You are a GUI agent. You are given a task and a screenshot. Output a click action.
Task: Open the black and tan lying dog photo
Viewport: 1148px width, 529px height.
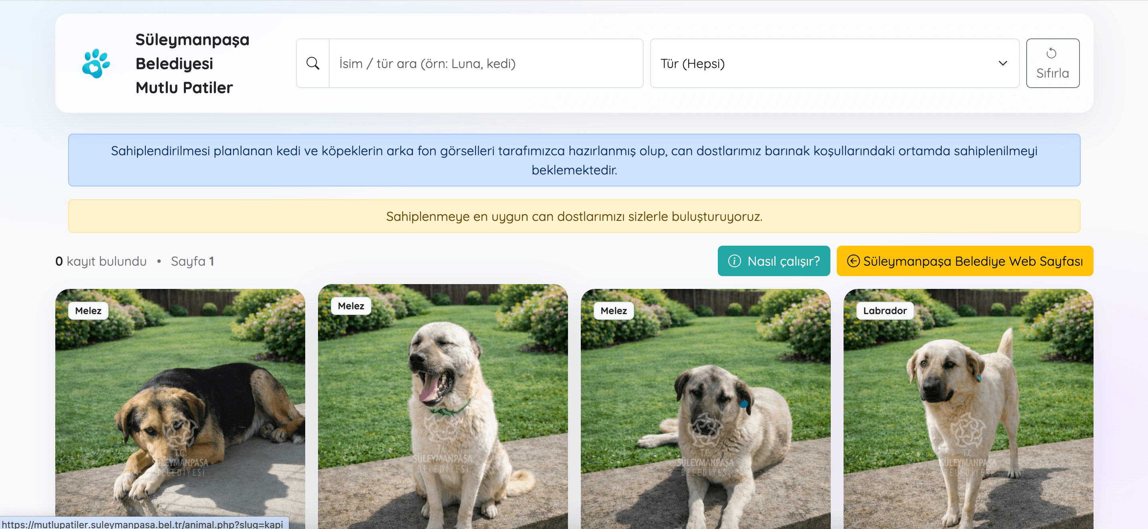pos(180,409)
